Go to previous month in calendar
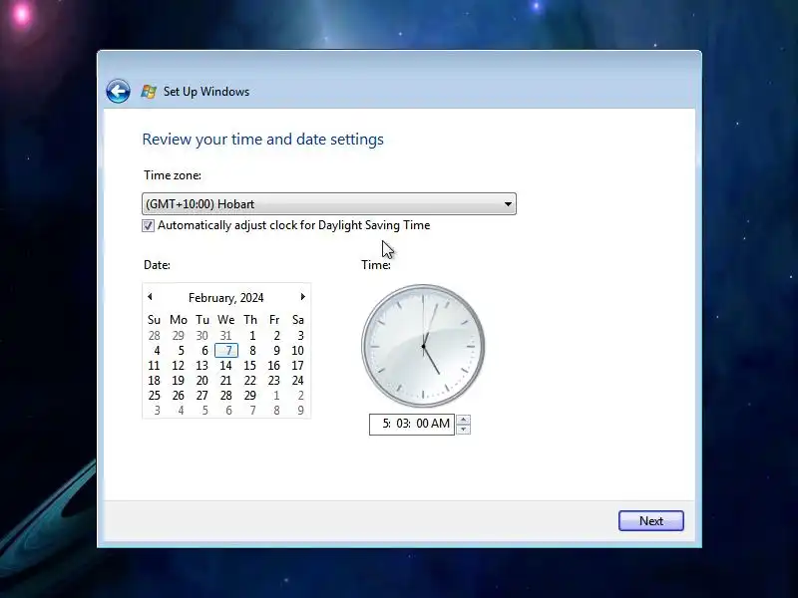The width and height of the screenshot is (798, 598). (x=151, y=296)
